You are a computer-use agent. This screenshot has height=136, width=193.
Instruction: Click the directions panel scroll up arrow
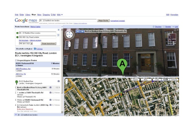coord(62,29)
